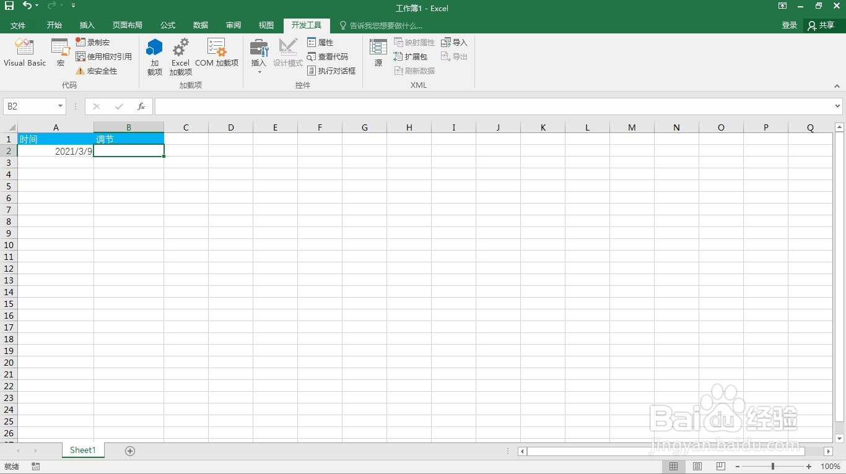Click the Insert Function fx button
Screen dimensions: 846x474
[x=141, y=106]
